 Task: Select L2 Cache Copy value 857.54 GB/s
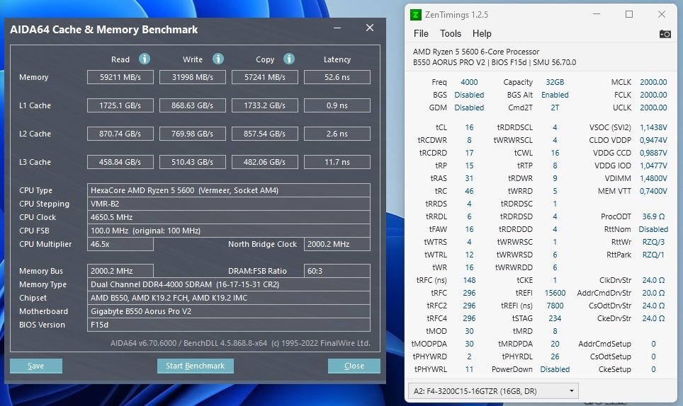coord(265,134)
